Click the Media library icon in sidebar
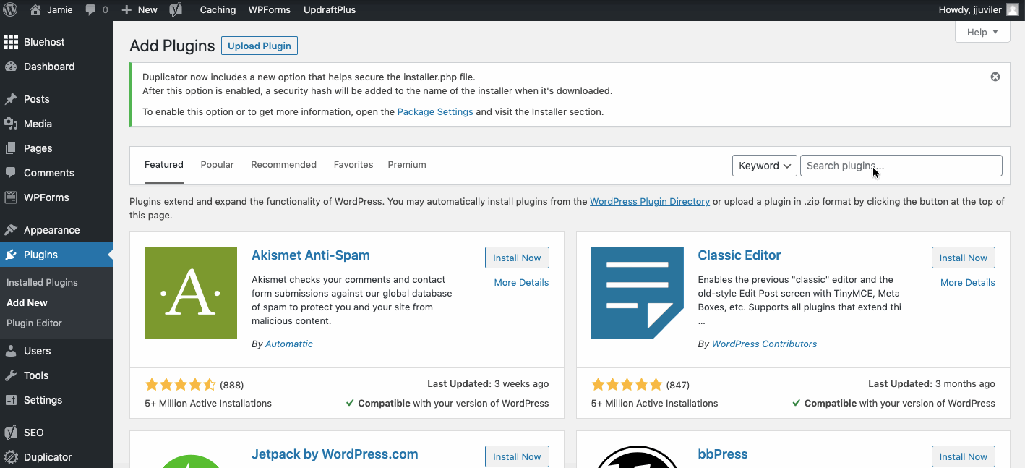This screenshot has width=1025, height=468. pos(12,124)
